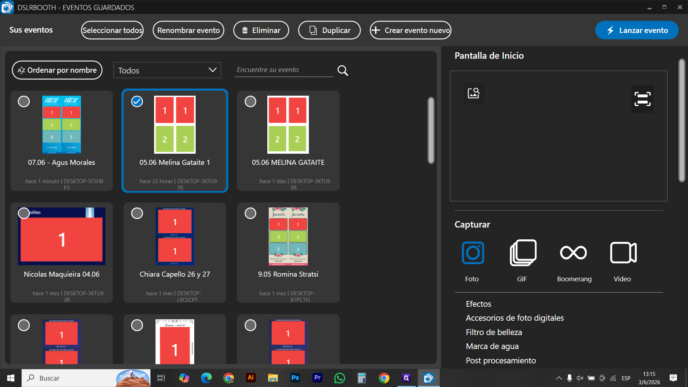
Task: Open the Marca de agua section
Action: point(492,346)
